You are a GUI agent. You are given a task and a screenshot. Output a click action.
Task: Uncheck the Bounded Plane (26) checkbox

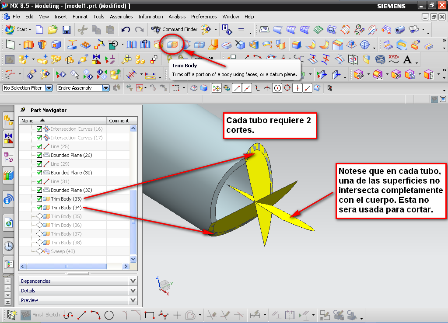(x=39, y=155)
